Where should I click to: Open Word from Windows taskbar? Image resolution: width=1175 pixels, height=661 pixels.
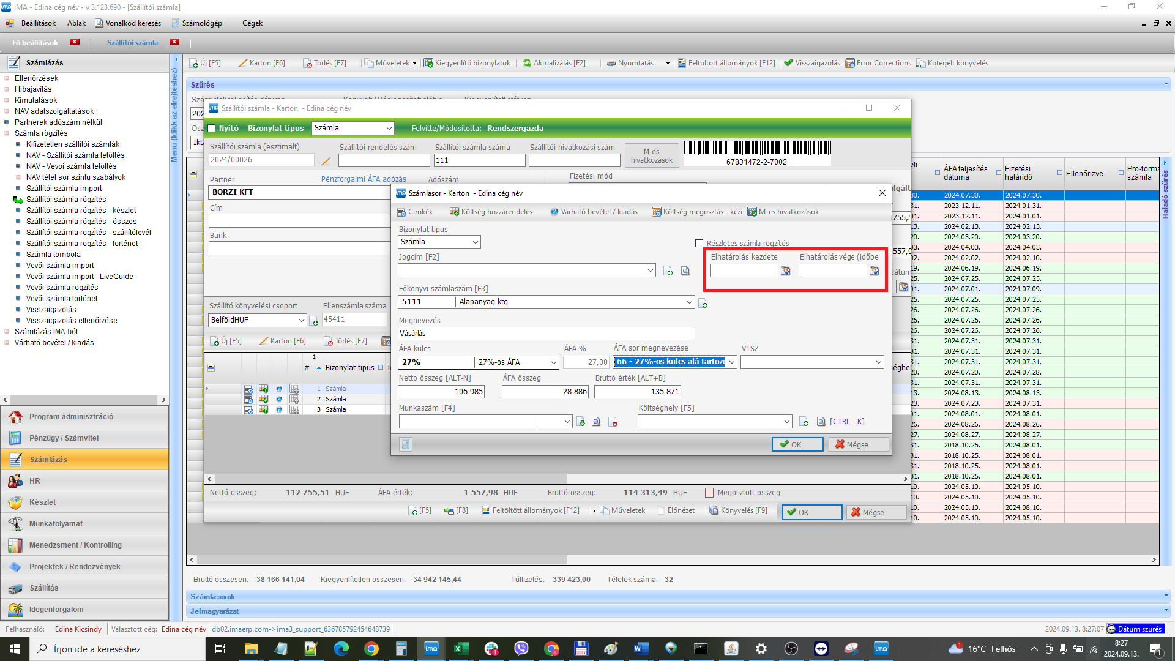(641, 648)
